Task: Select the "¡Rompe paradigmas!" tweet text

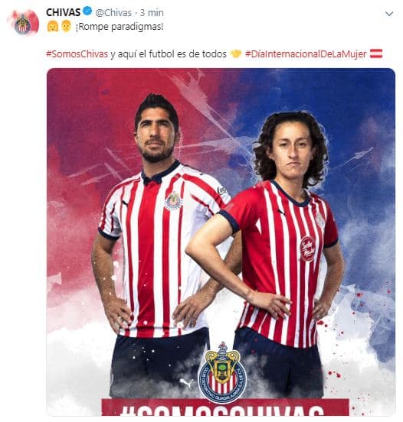Action: pos(120,27)
